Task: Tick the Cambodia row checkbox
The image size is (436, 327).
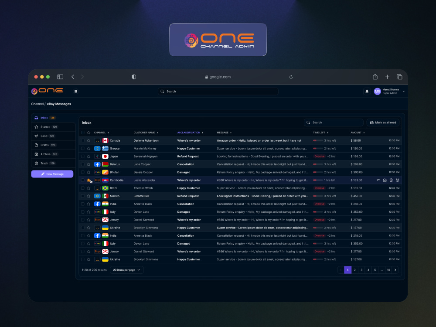Action: pyautogui.click(x=82, y=180)
